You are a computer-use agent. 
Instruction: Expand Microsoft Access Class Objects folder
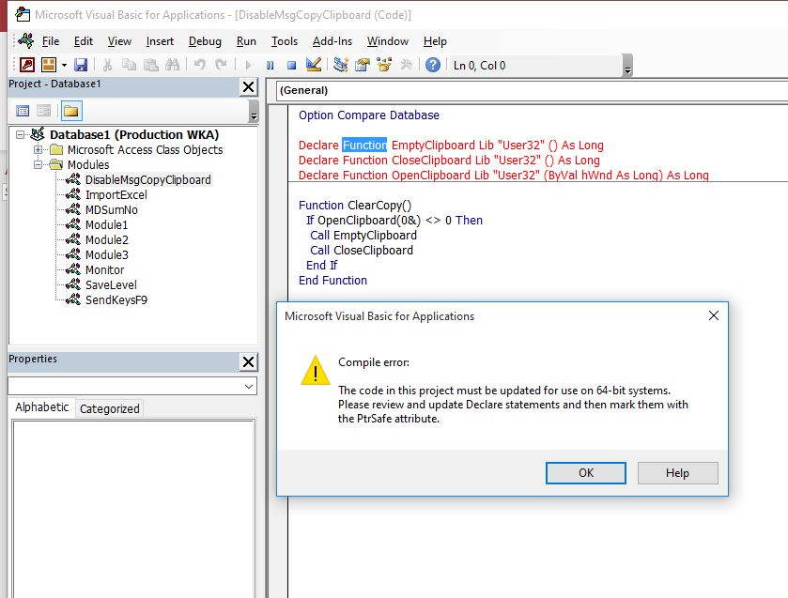(x=38, y=150)
